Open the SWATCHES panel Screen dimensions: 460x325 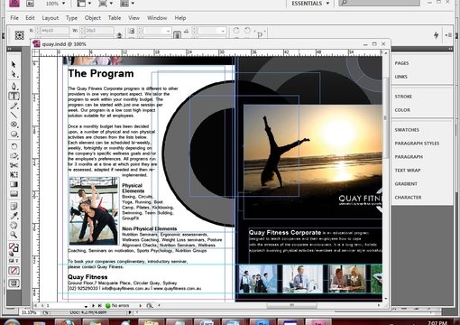407,130
